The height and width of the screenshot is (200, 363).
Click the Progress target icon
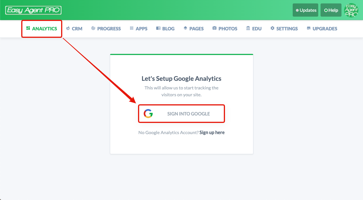93,28
